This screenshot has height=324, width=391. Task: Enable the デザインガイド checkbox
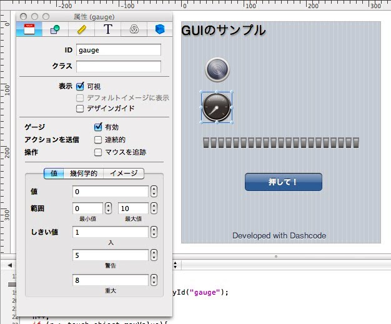click(80, 108)
